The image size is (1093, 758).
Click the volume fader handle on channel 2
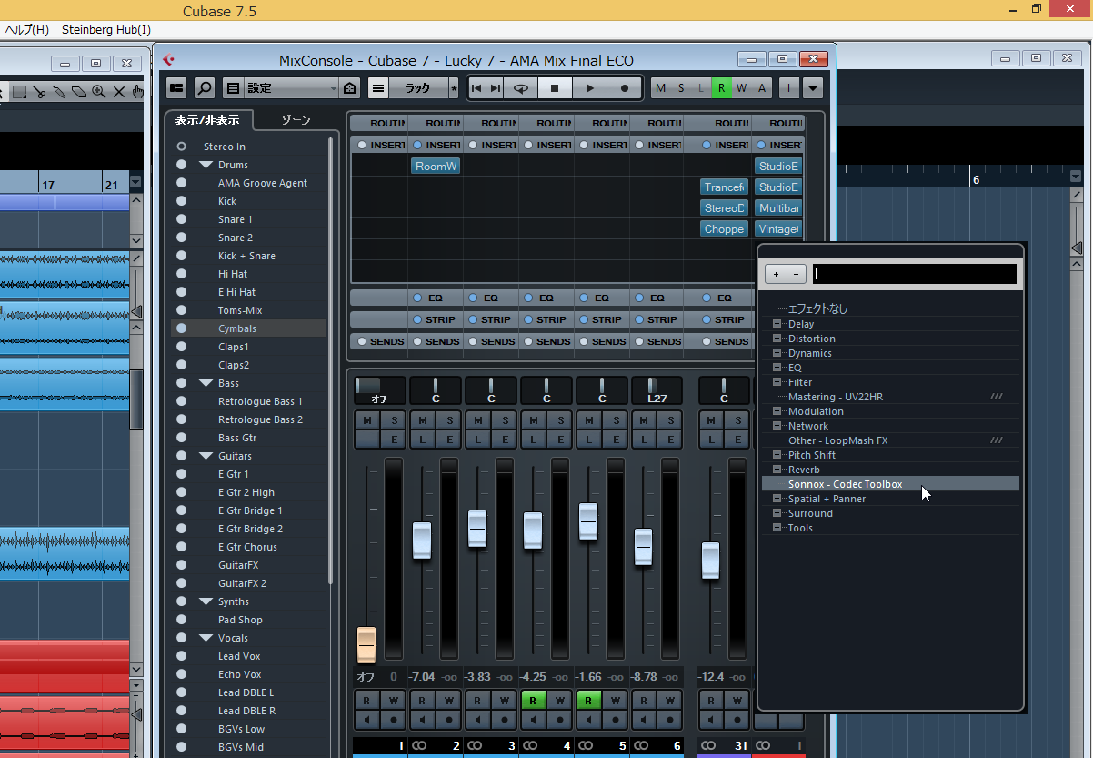[422, 541]
